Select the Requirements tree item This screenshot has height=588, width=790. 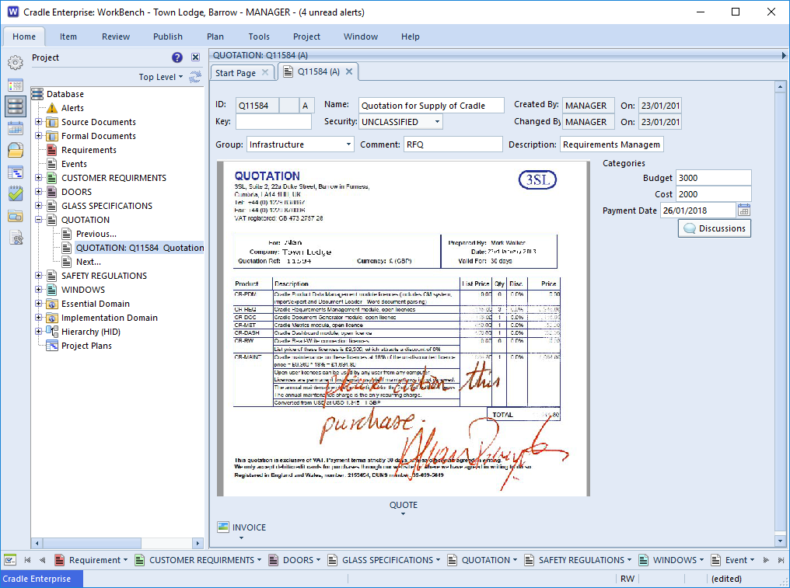point(89,150)
